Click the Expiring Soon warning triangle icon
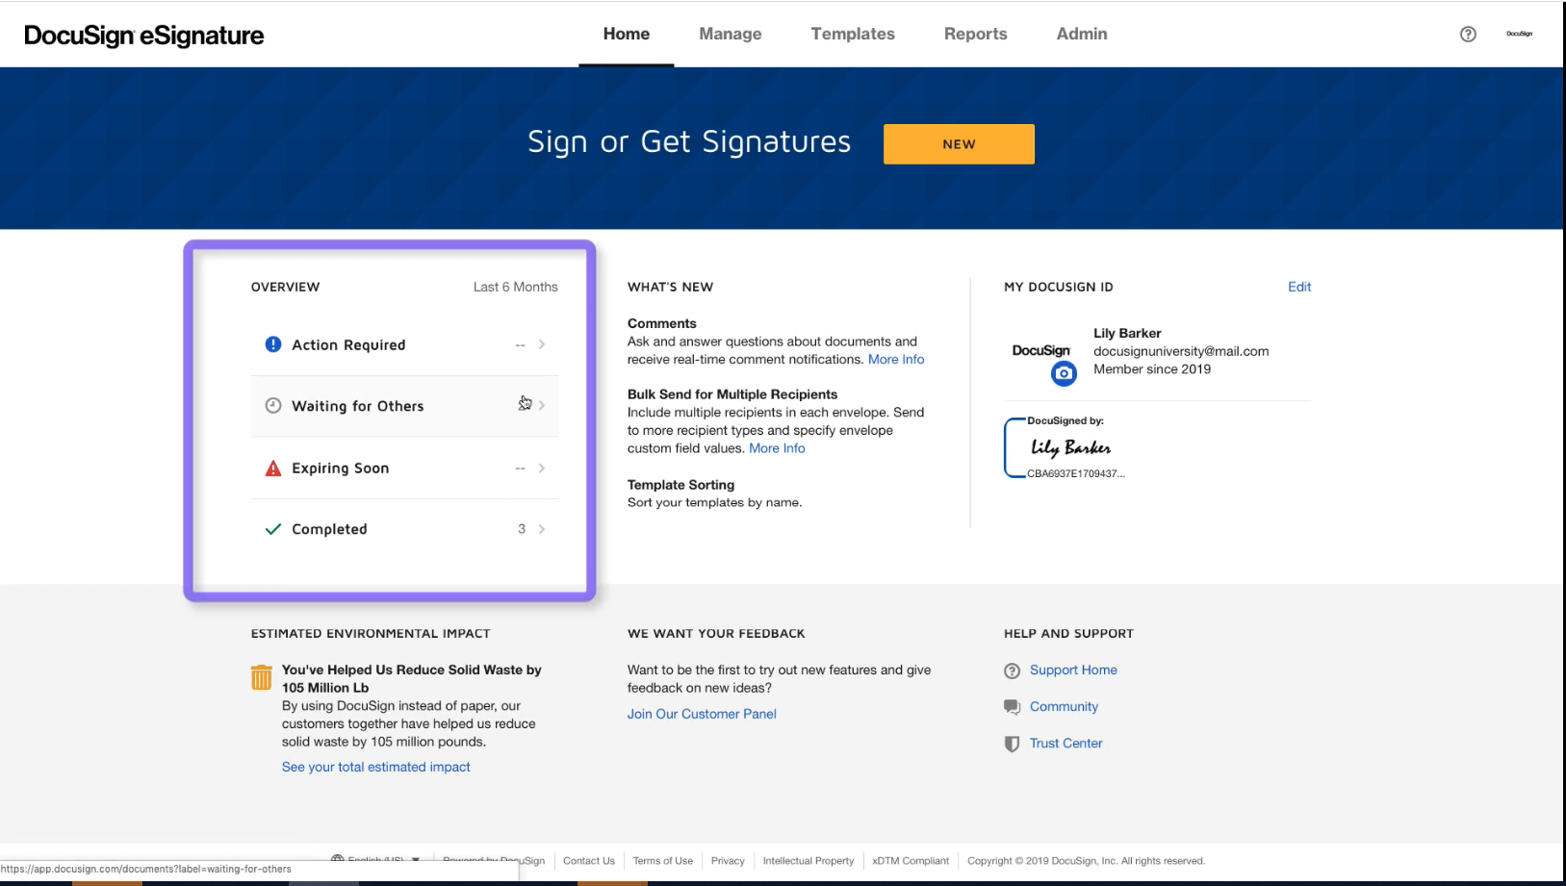The image size is (1566, 886). pyautogui.click(x=273, y=468)
